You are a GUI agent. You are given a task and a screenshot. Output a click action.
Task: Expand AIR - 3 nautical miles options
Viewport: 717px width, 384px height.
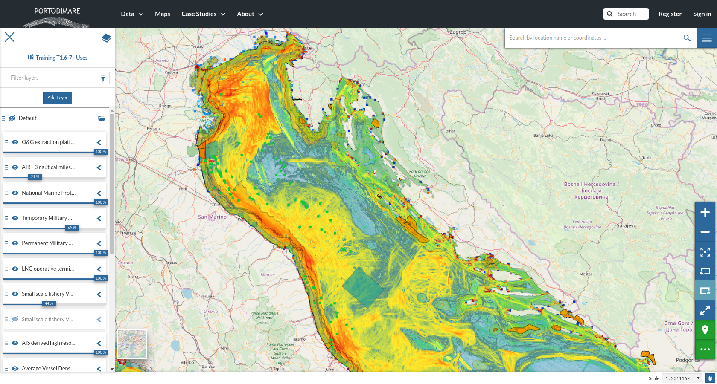click(x=99, y=168)
